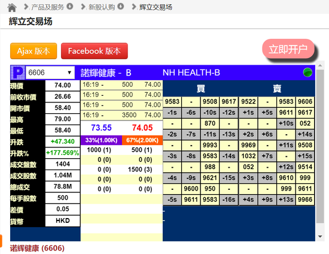Viewport: 329px width, 254px height.
Task: Click the vertical scrollbar thumb
Action: click(320, 146)
